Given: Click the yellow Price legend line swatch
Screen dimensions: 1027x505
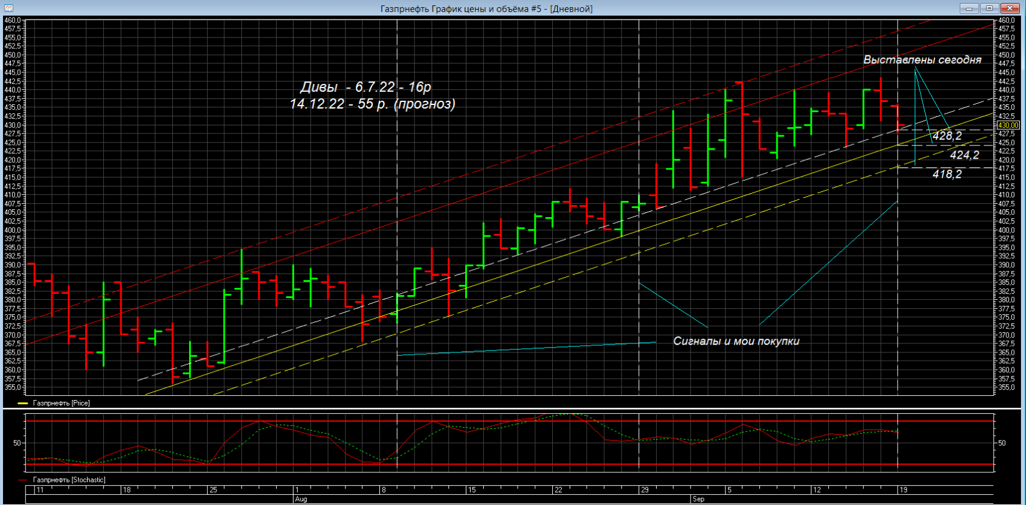Looking at the screenshot, I should pyautogui.click(x=23, y=404).
